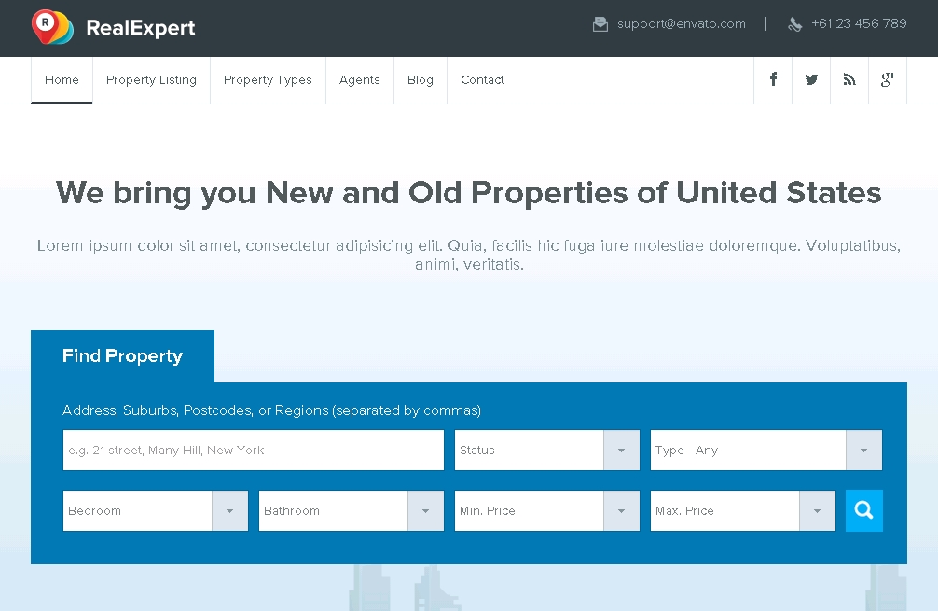Expand the Max. Price dropdown
Screen dimensions: 938x611
point(742,510)
